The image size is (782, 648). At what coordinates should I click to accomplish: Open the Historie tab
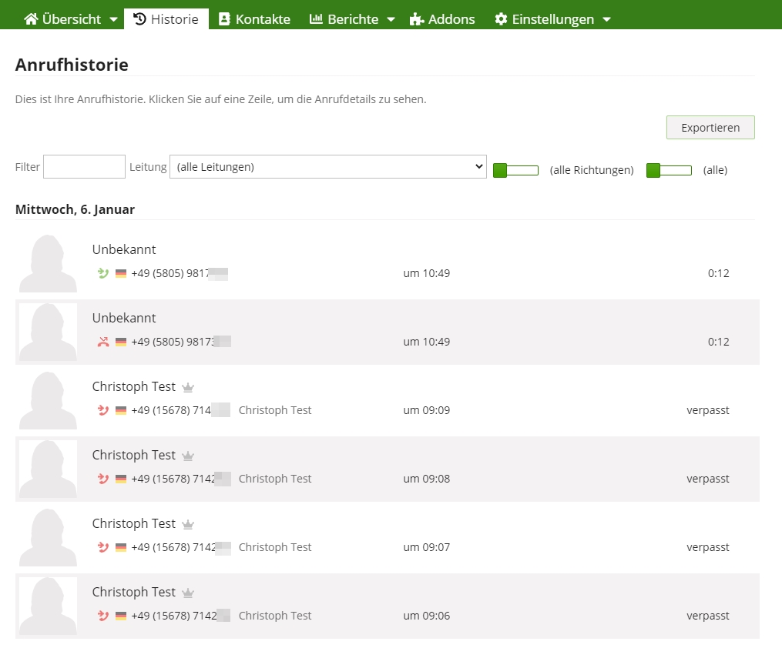(166, 19)
